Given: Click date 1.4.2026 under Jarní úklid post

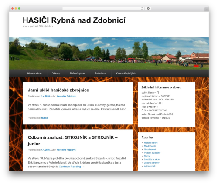Looking at the screenshot, I should point(45,96).
